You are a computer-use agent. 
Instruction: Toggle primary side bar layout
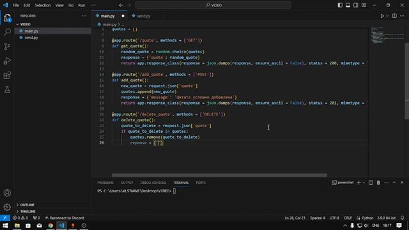tap(340, 5)
